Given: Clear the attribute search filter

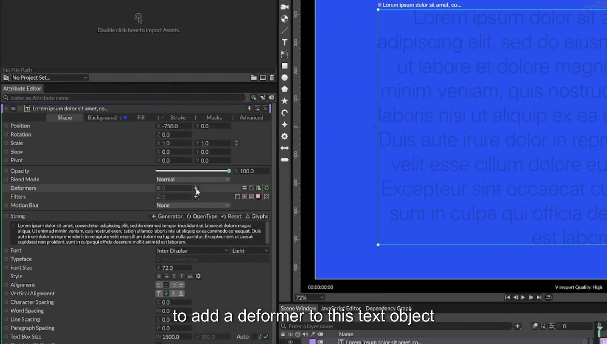Looking at the screenshot, I should pyautogui.click(x=272, y=98).
